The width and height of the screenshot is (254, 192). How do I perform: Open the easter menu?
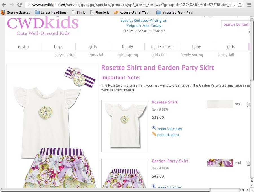pos(23,47)
